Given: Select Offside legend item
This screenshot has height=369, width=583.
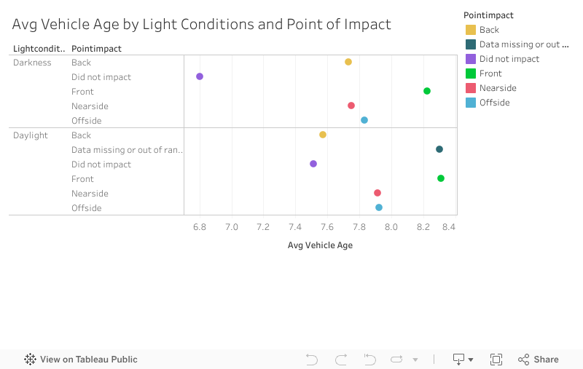Looking at the screenshot, I should (x=494, y=103).
